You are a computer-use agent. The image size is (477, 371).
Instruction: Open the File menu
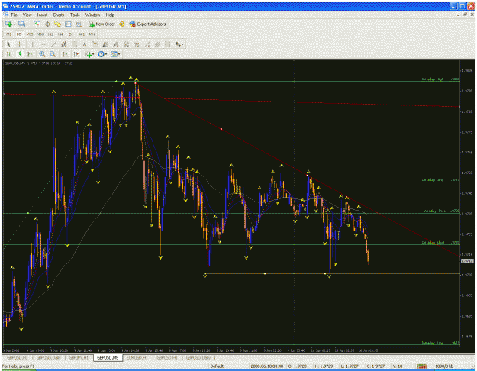[14, 15]
